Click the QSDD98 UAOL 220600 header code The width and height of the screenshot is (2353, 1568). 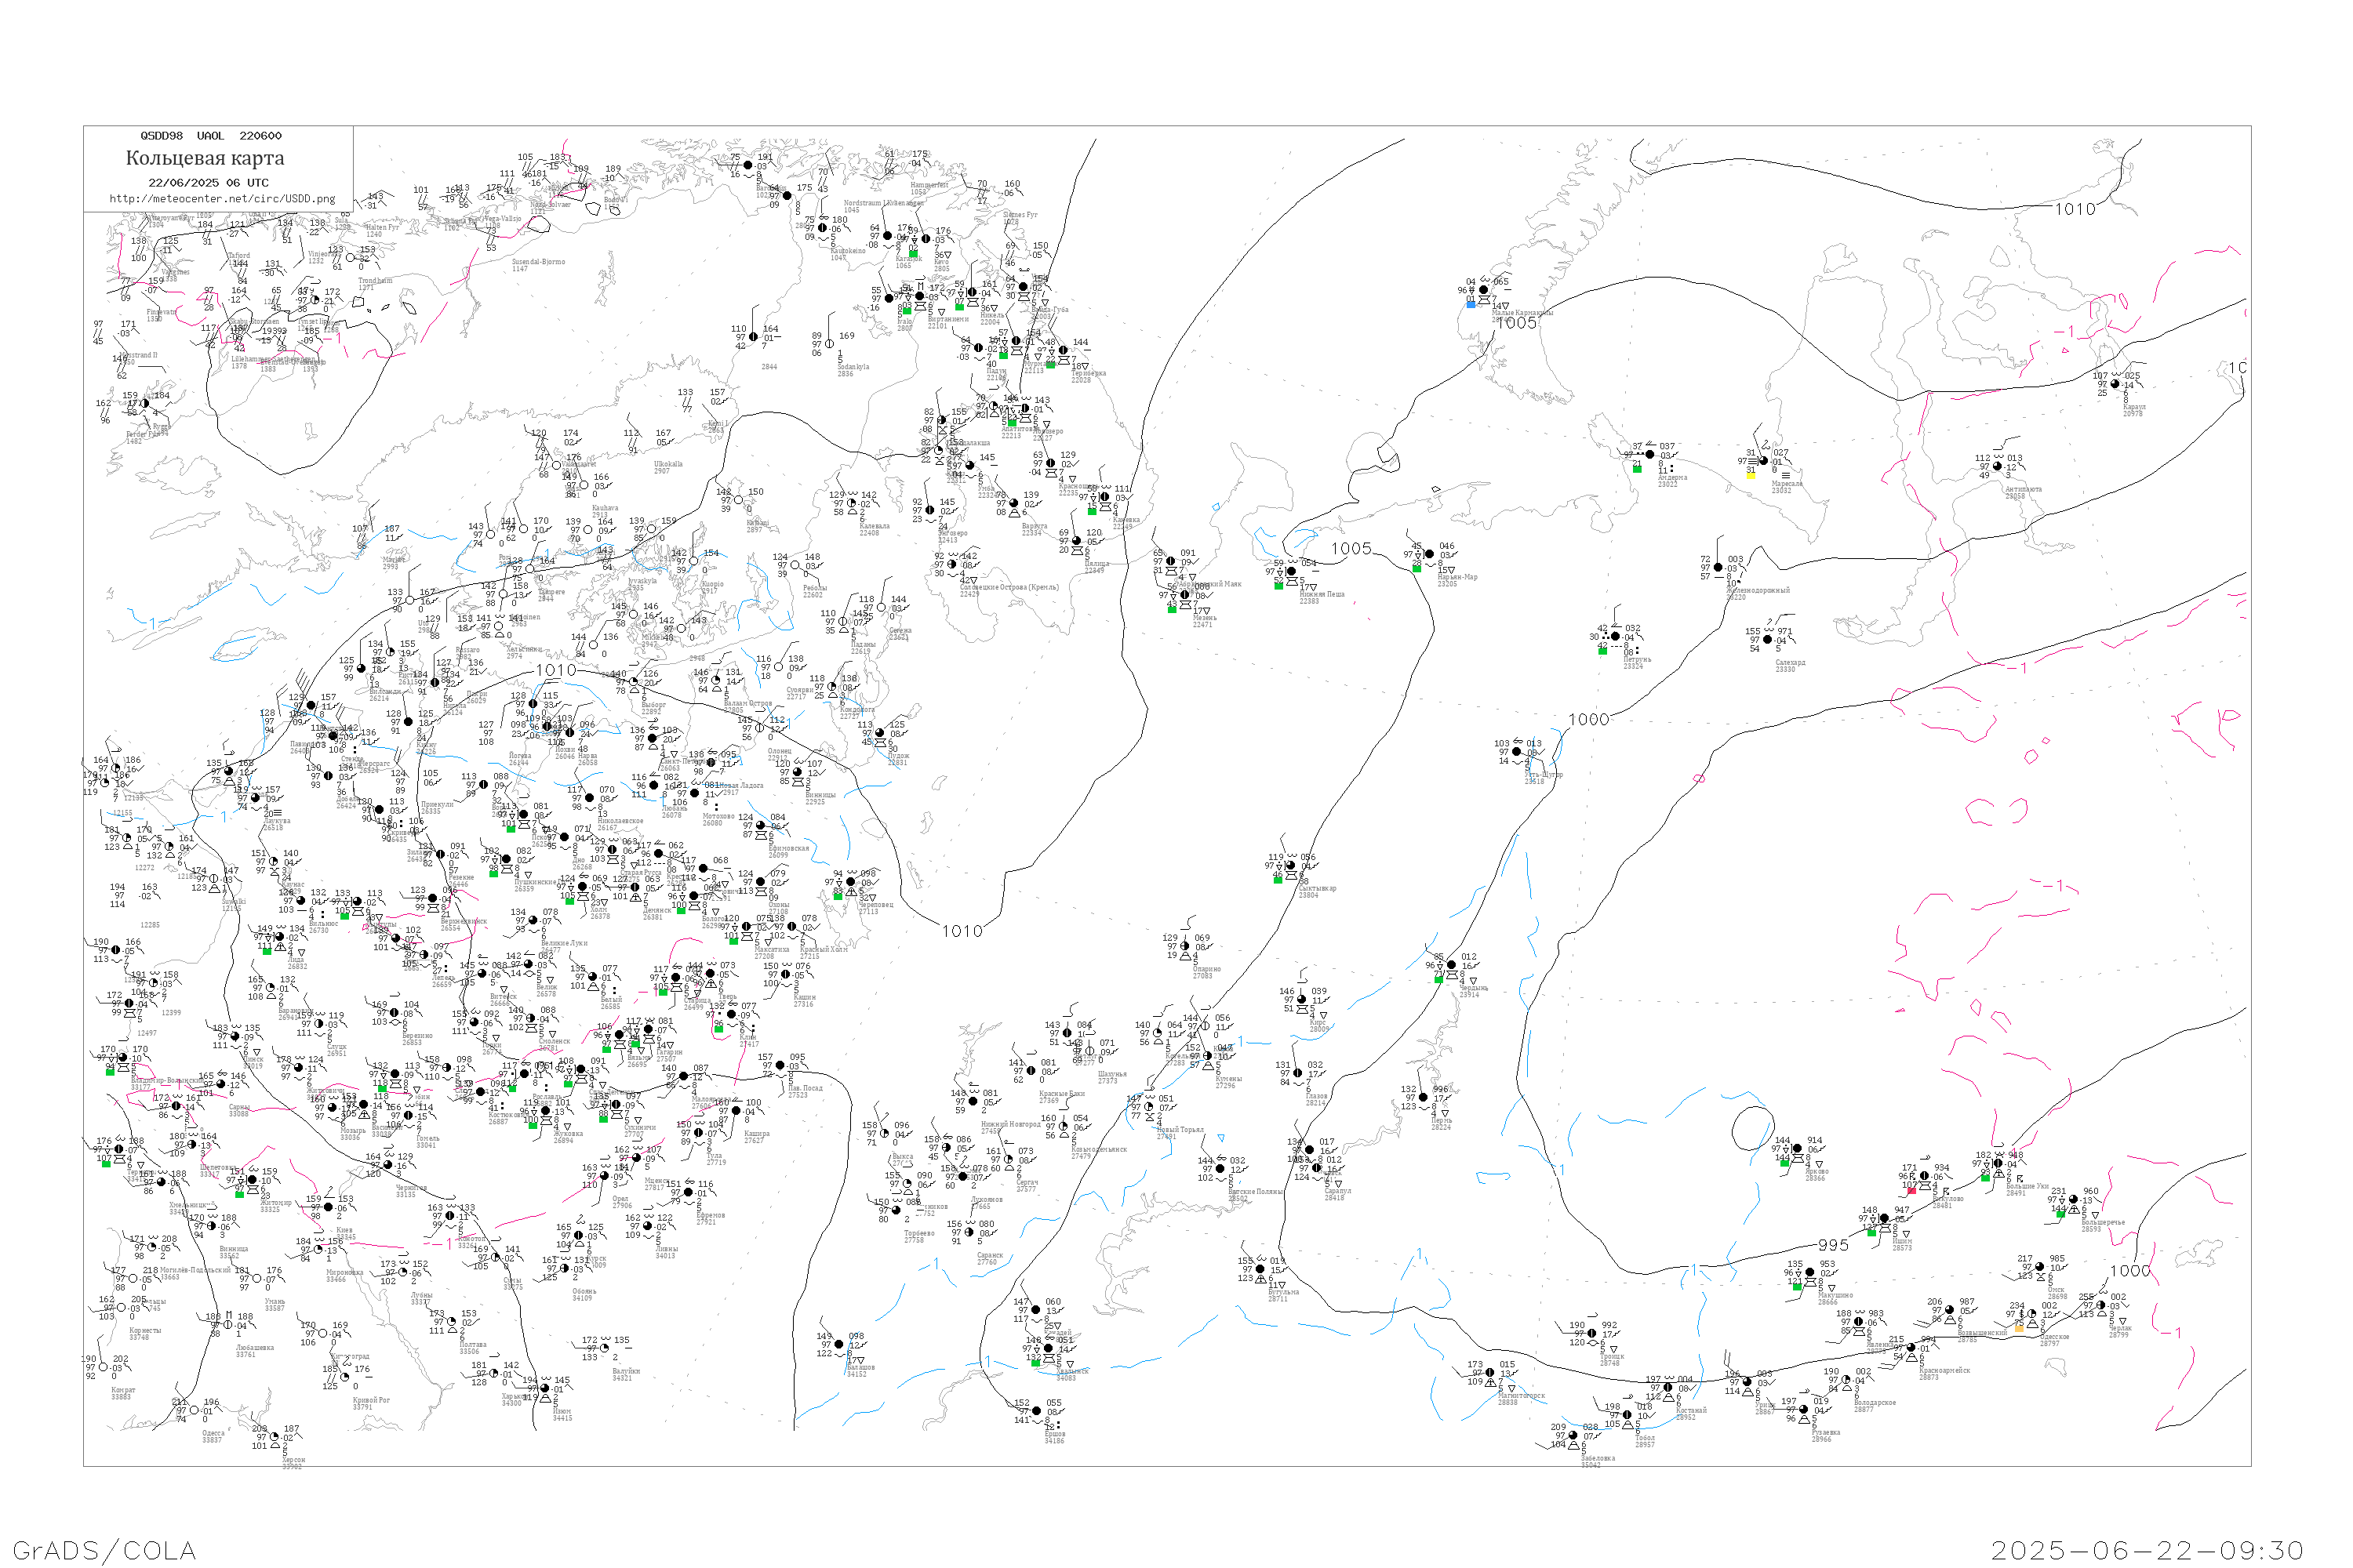click(x=211, y=136)
